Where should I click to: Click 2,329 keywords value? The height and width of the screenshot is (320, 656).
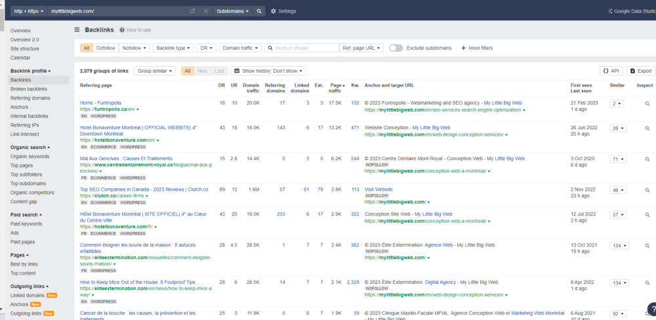click(353, 283)
